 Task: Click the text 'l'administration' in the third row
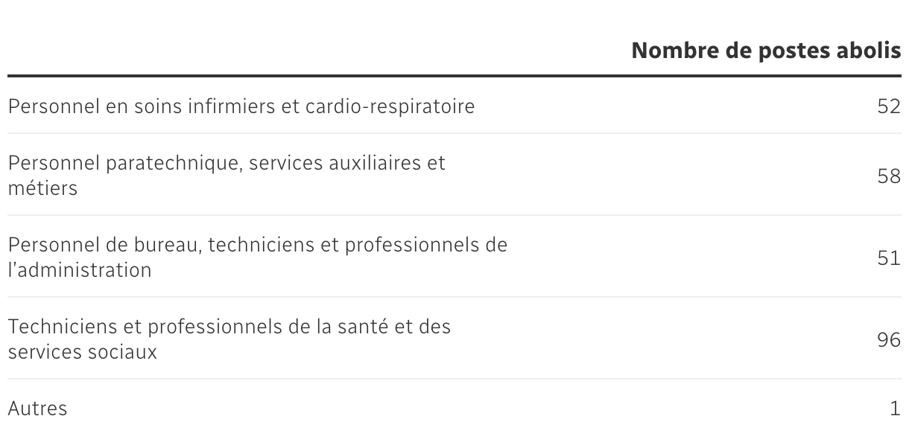coord(80,269)
